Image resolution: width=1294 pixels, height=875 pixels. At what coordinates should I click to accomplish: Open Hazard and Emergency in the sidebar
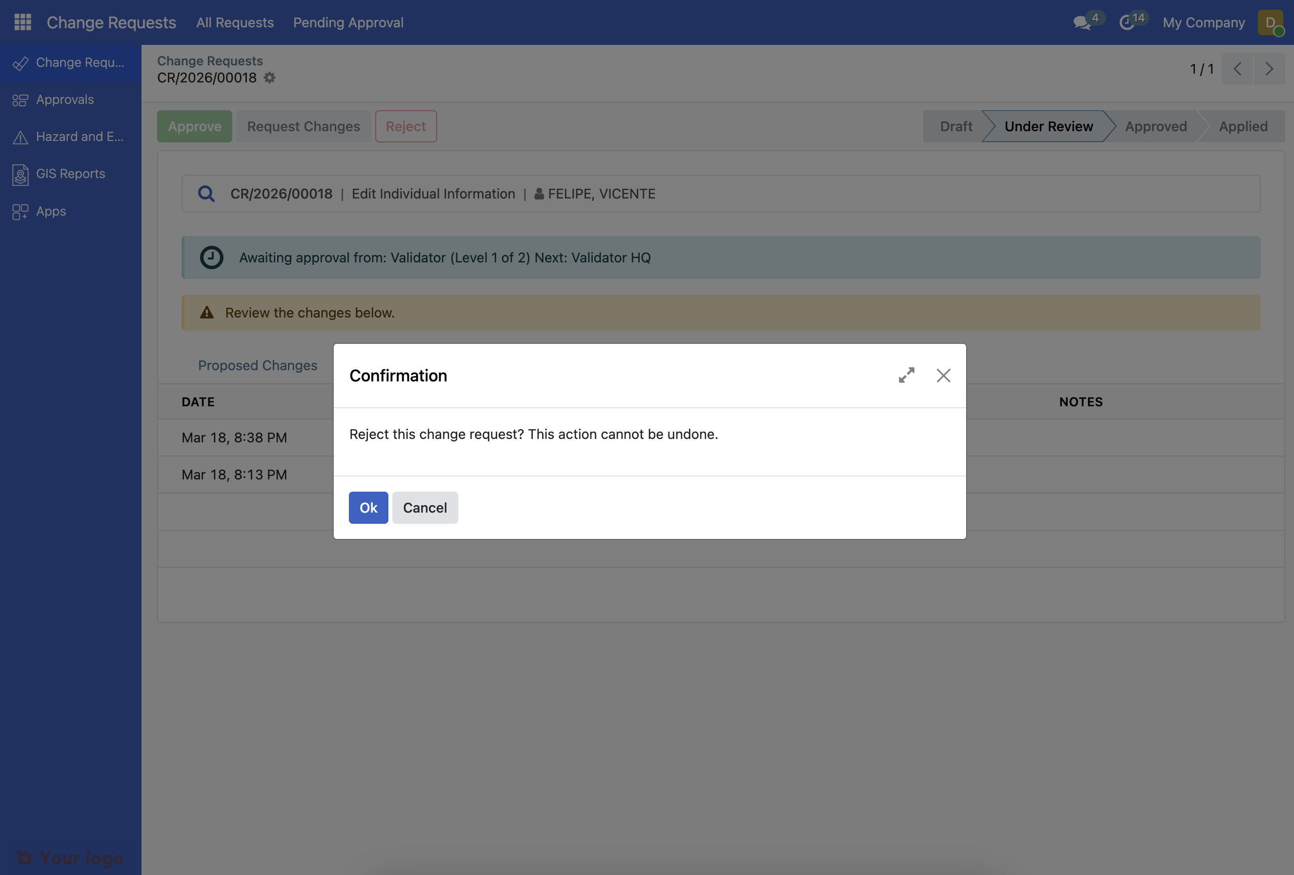[71, 137]
